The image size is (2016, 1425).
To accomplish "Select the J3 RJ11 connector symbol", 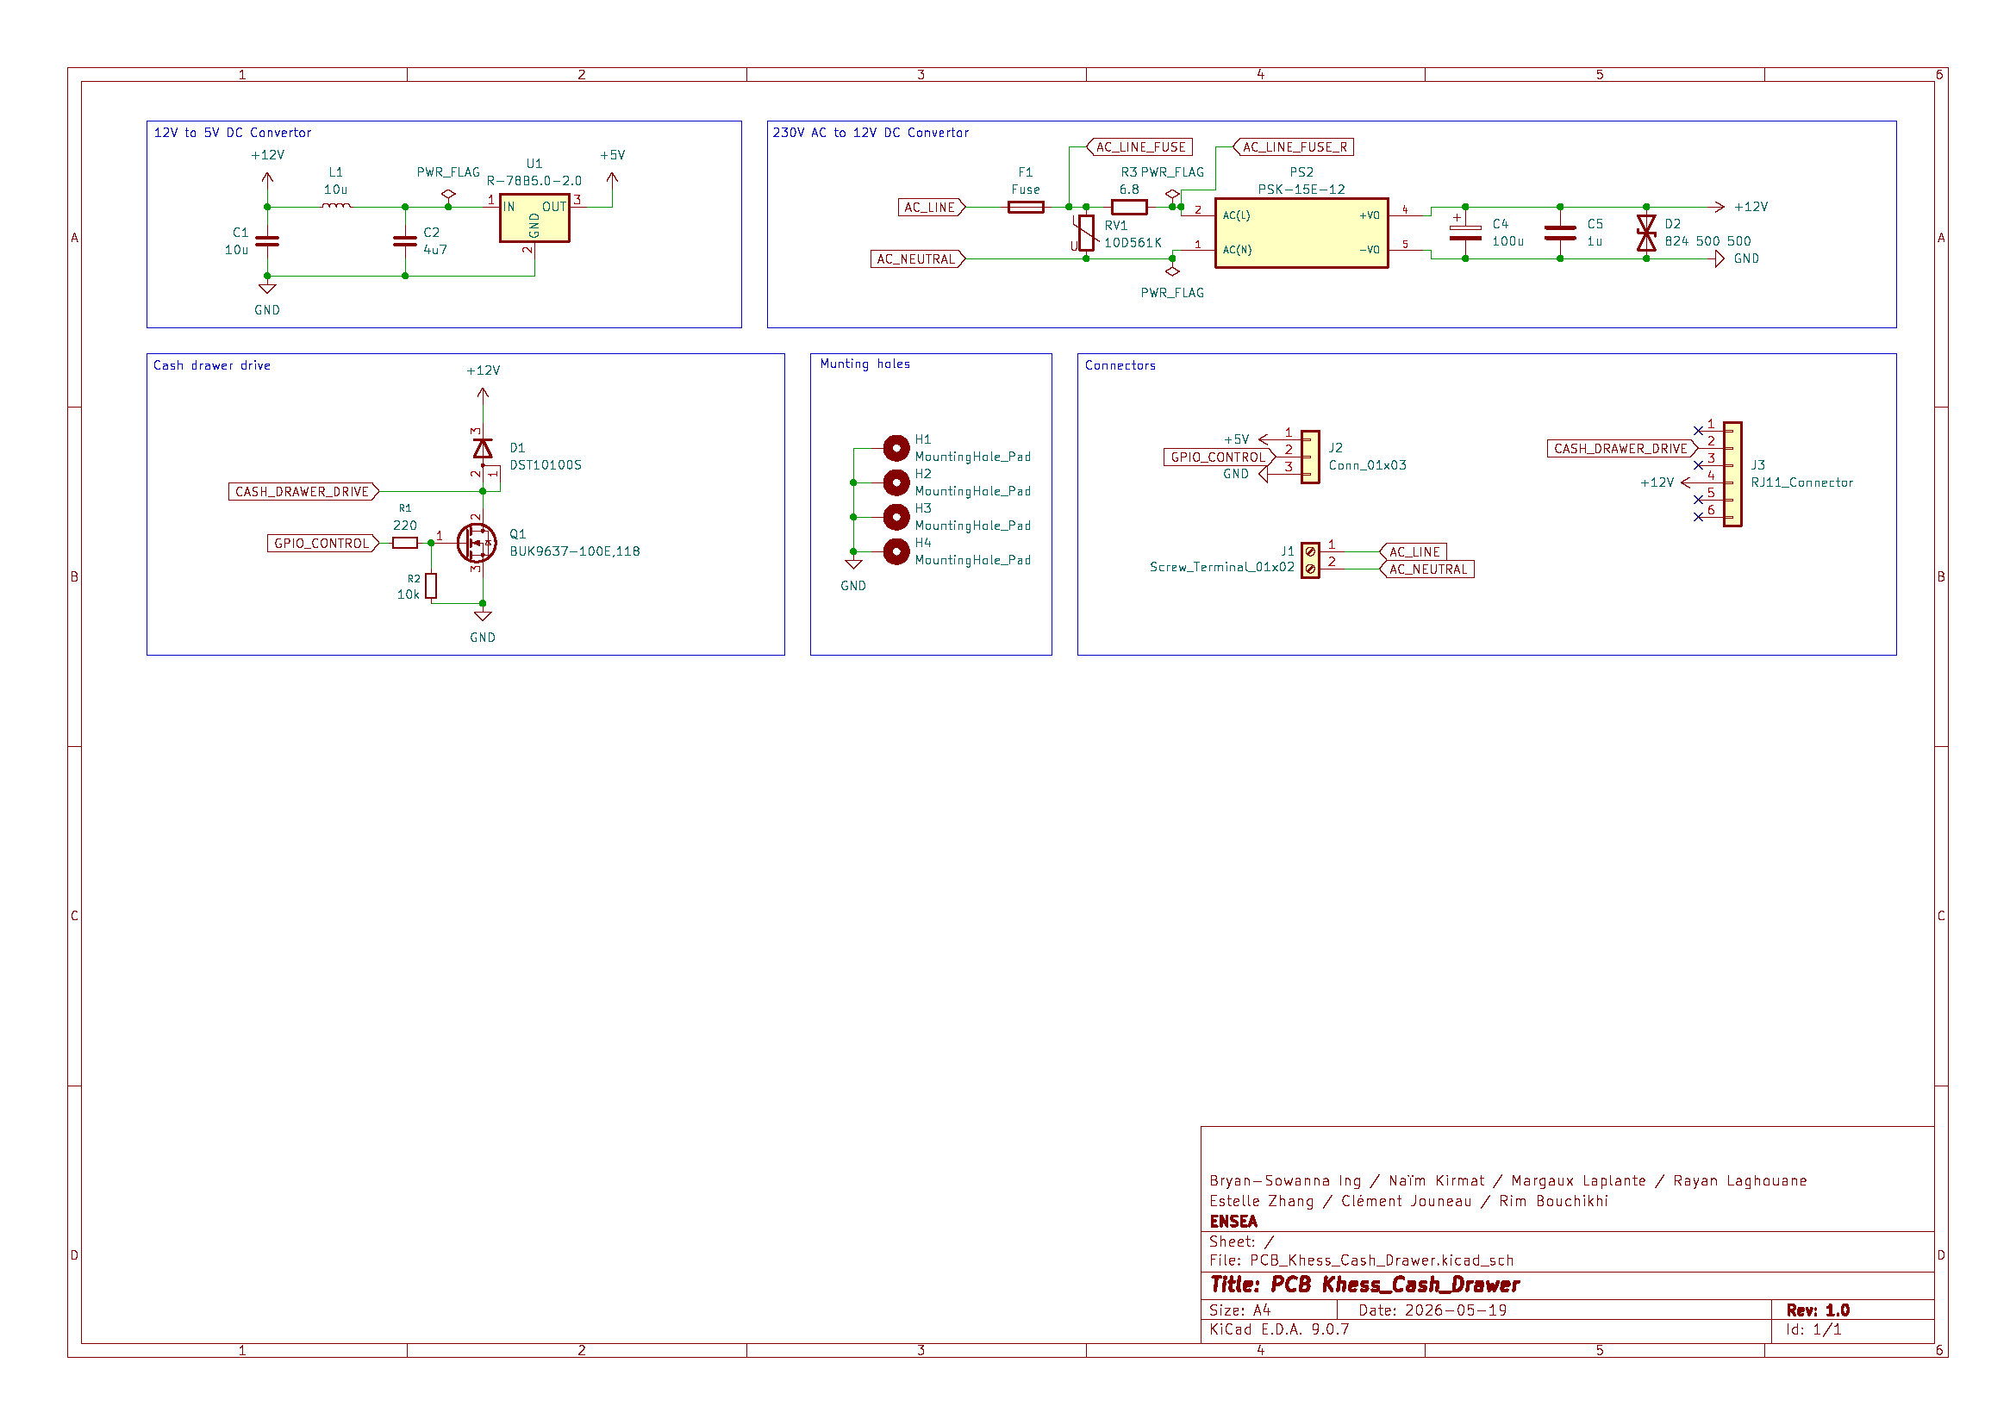I will pos(1732,475).
